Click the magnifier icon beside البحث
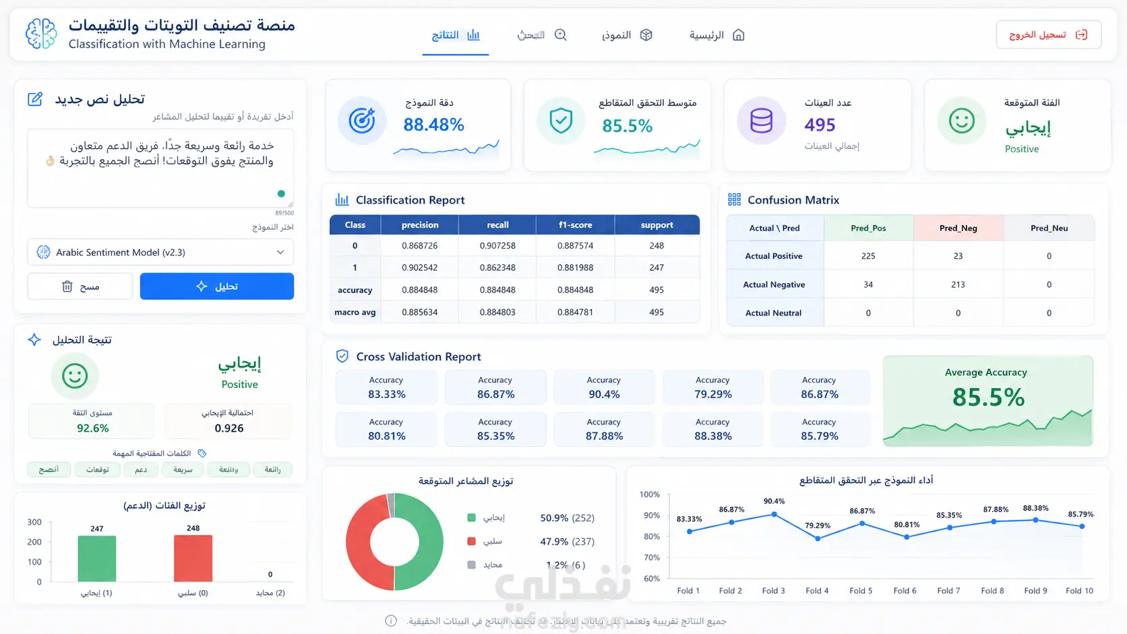1127x634 pixels. tap(561, 35)
